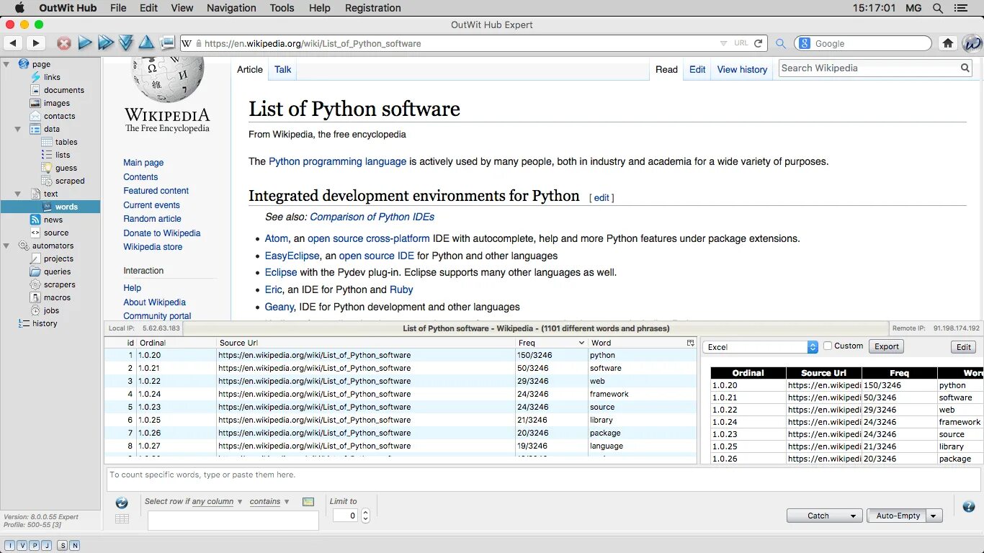Reload the page from the URL bar
The width and height of the screenshot is (984, 553).
[758, 43]
